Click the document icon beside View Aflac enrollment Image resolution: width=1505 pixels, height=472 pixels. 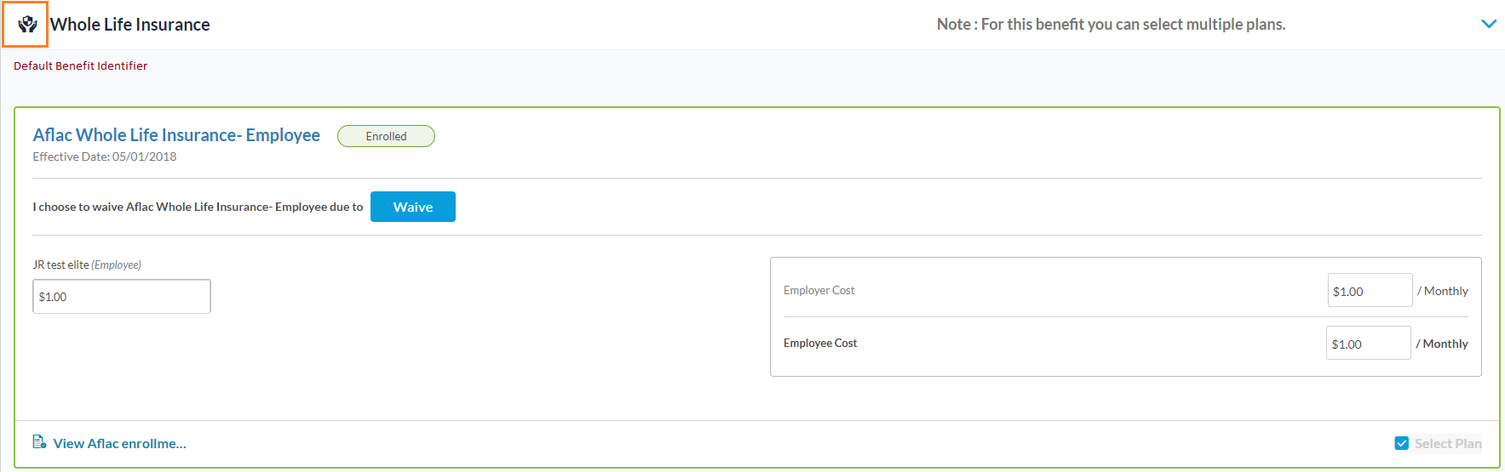[39, 442]
